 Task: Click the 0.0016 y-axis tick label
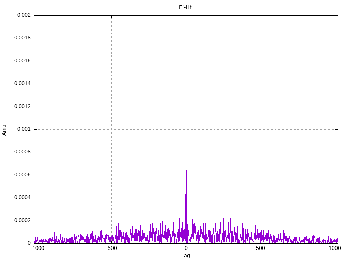pos(22,61)
